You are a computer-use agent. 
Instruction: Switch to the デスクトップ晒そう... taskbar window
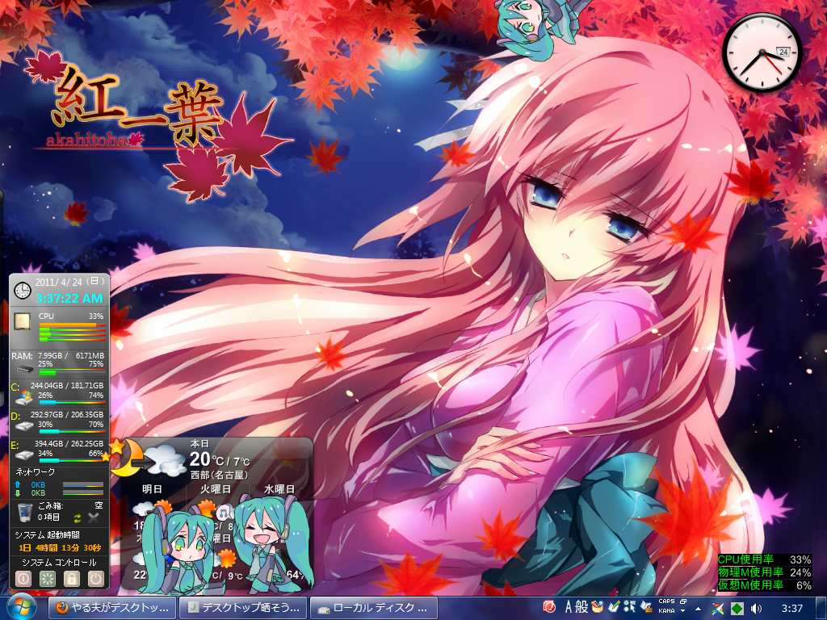pyautogui.click(x=242, y=608)
